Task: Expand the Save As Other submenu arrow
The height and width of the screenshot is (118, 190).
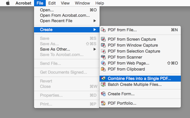Action: coord(95,49)
